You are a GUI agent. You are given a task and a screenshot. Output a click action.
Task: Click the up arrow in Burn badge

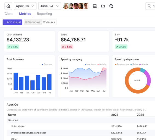pyautogui.click(x=117, y=47)
